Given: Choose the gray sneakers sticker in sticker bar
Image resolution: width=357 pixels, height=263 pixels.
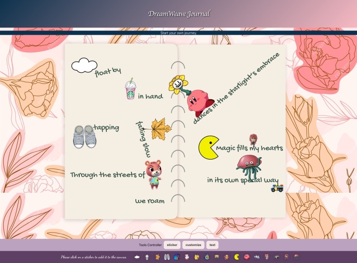Looking at the screenshot, I should pyautogui.click(x=167, y=257).
